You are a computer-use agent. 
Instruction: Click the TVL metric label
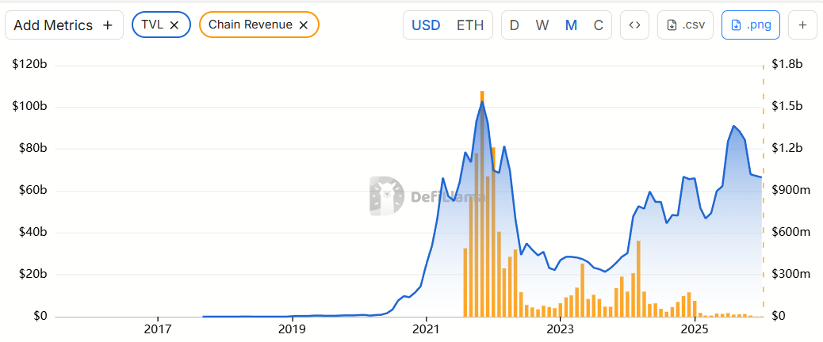153,25
